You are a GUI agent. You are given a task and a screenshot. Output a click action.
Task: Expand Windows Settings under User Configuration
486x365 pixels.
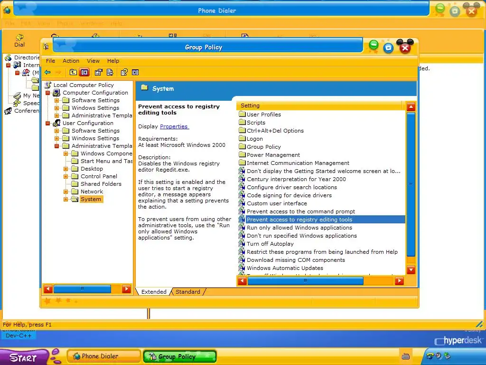click(x=57, y=138)
